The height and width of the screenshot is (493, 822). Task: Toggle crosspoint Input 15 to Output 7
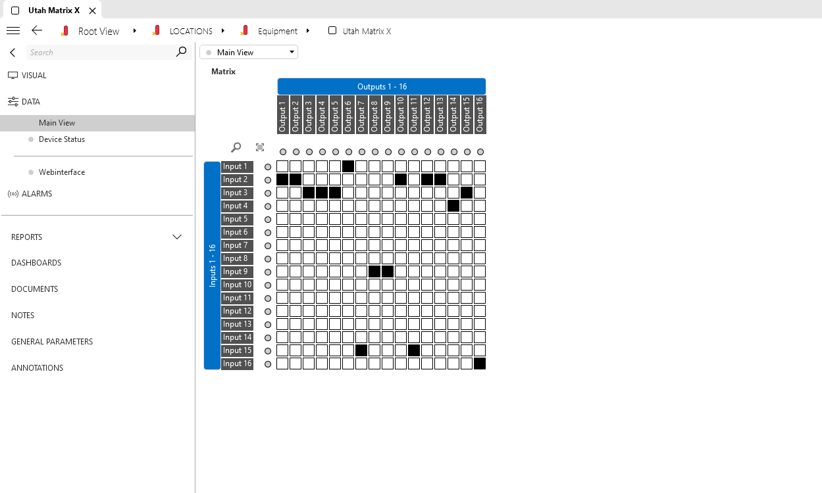click(361, 350)
